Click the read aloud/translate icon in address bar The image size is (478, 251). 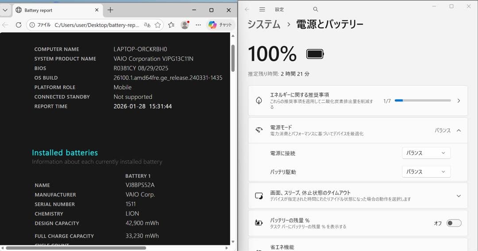[x=147, y=25]
